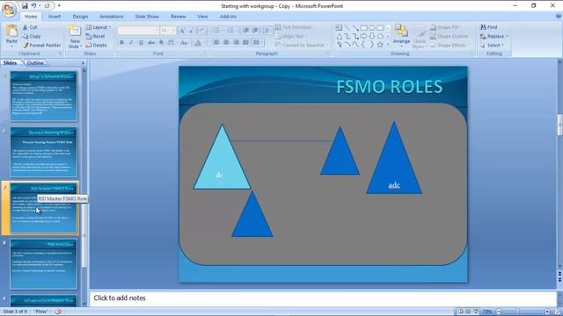Open the Layout dropdown
The width and height of the screenshot is (563, 316).
click(x=99, y=27)
